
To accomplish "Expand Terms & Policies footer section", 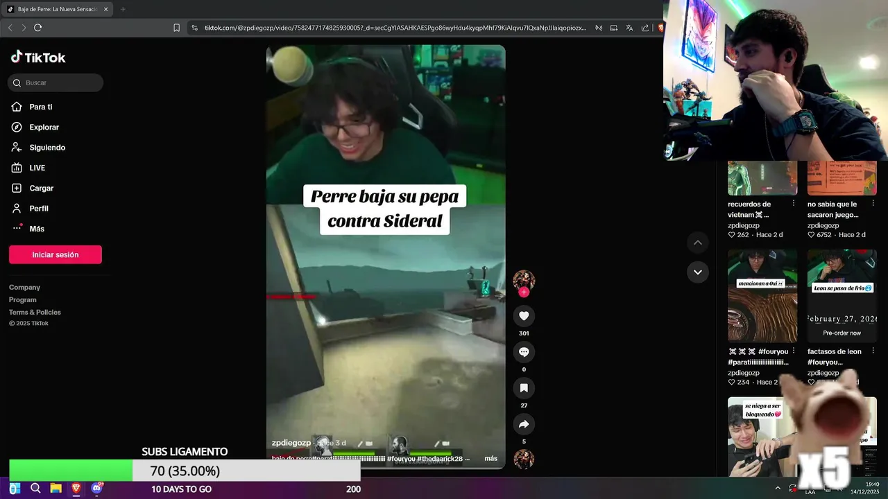I will coord(35,312).
